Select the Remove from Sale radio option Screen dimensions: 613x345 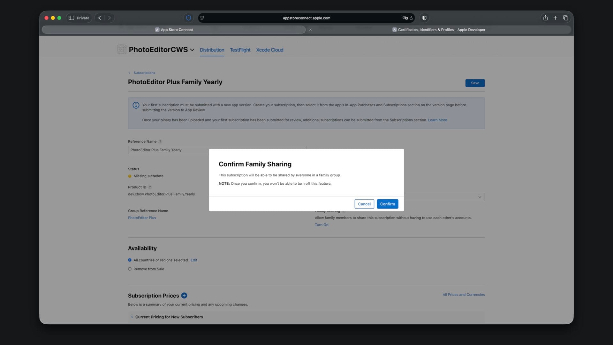coord(130,269)
